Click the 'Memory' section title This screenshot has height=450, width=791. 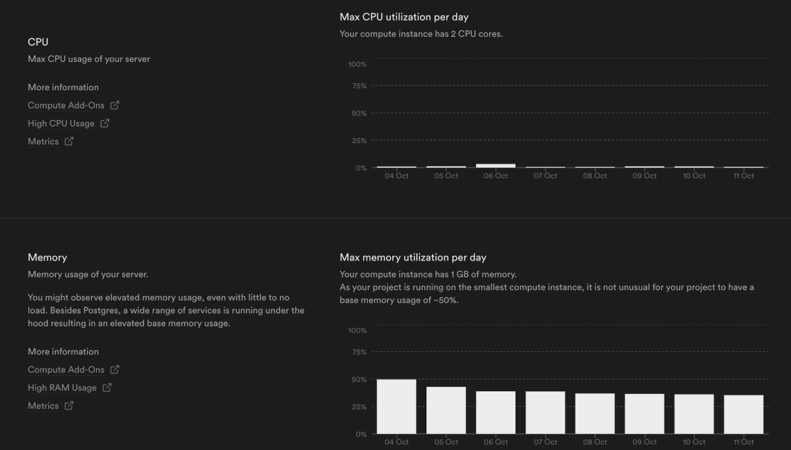pyautogui.click(x=47, y=258)
